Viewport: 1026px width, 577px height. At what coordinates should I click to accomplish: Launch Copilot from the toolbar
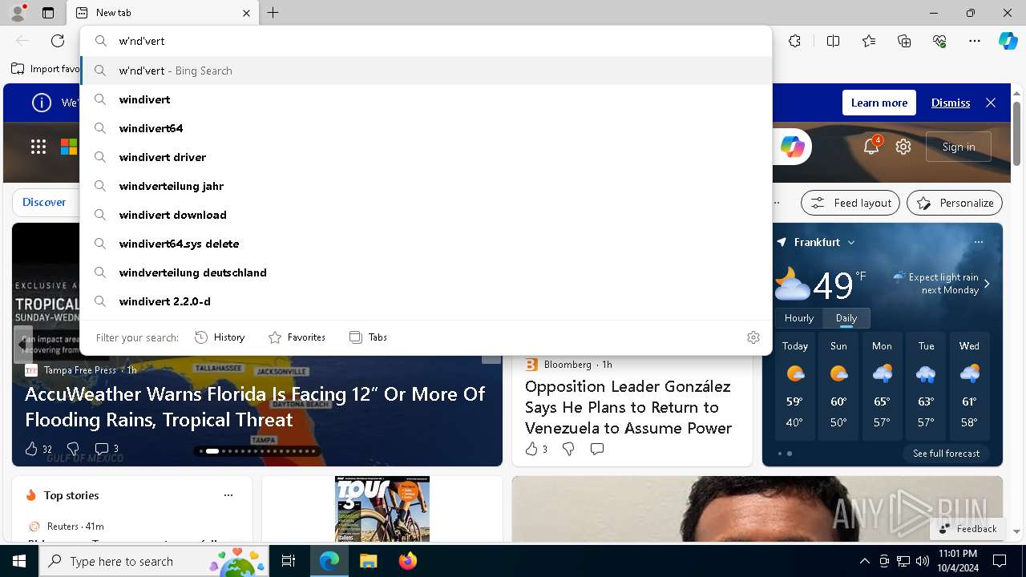click(1008, 41)
